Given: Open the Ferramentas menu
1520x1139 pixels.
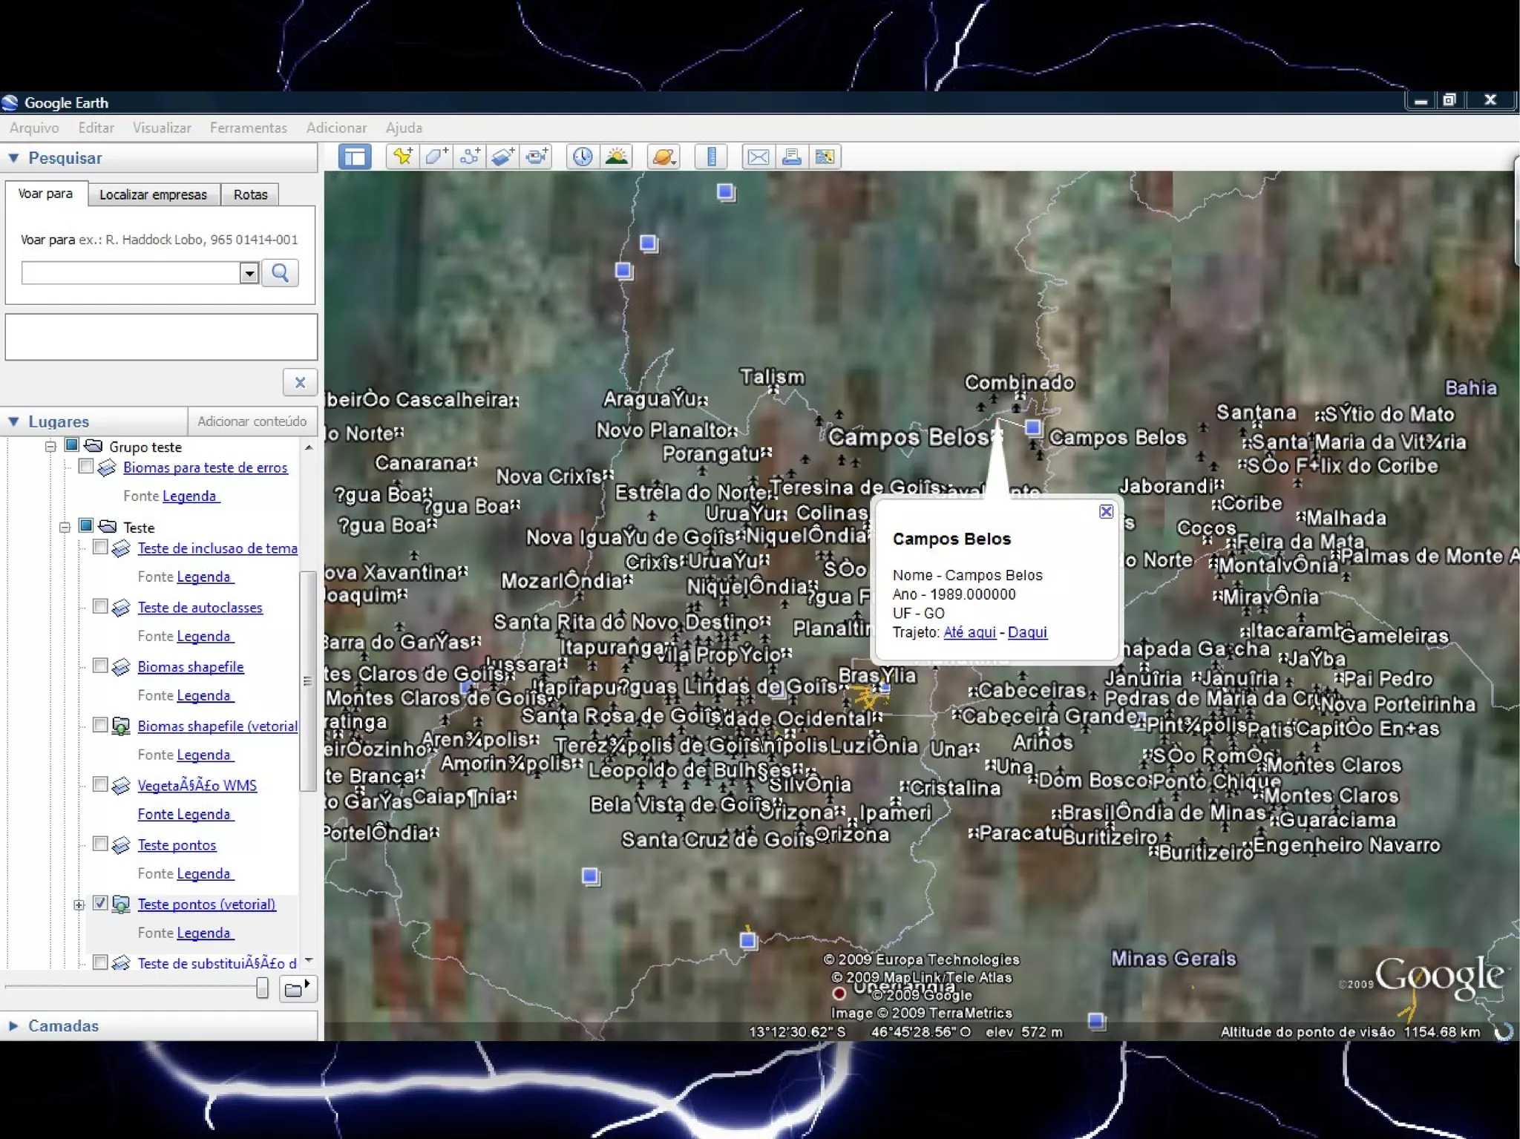Looking at the screenshot, I should (x=248, y=128).
